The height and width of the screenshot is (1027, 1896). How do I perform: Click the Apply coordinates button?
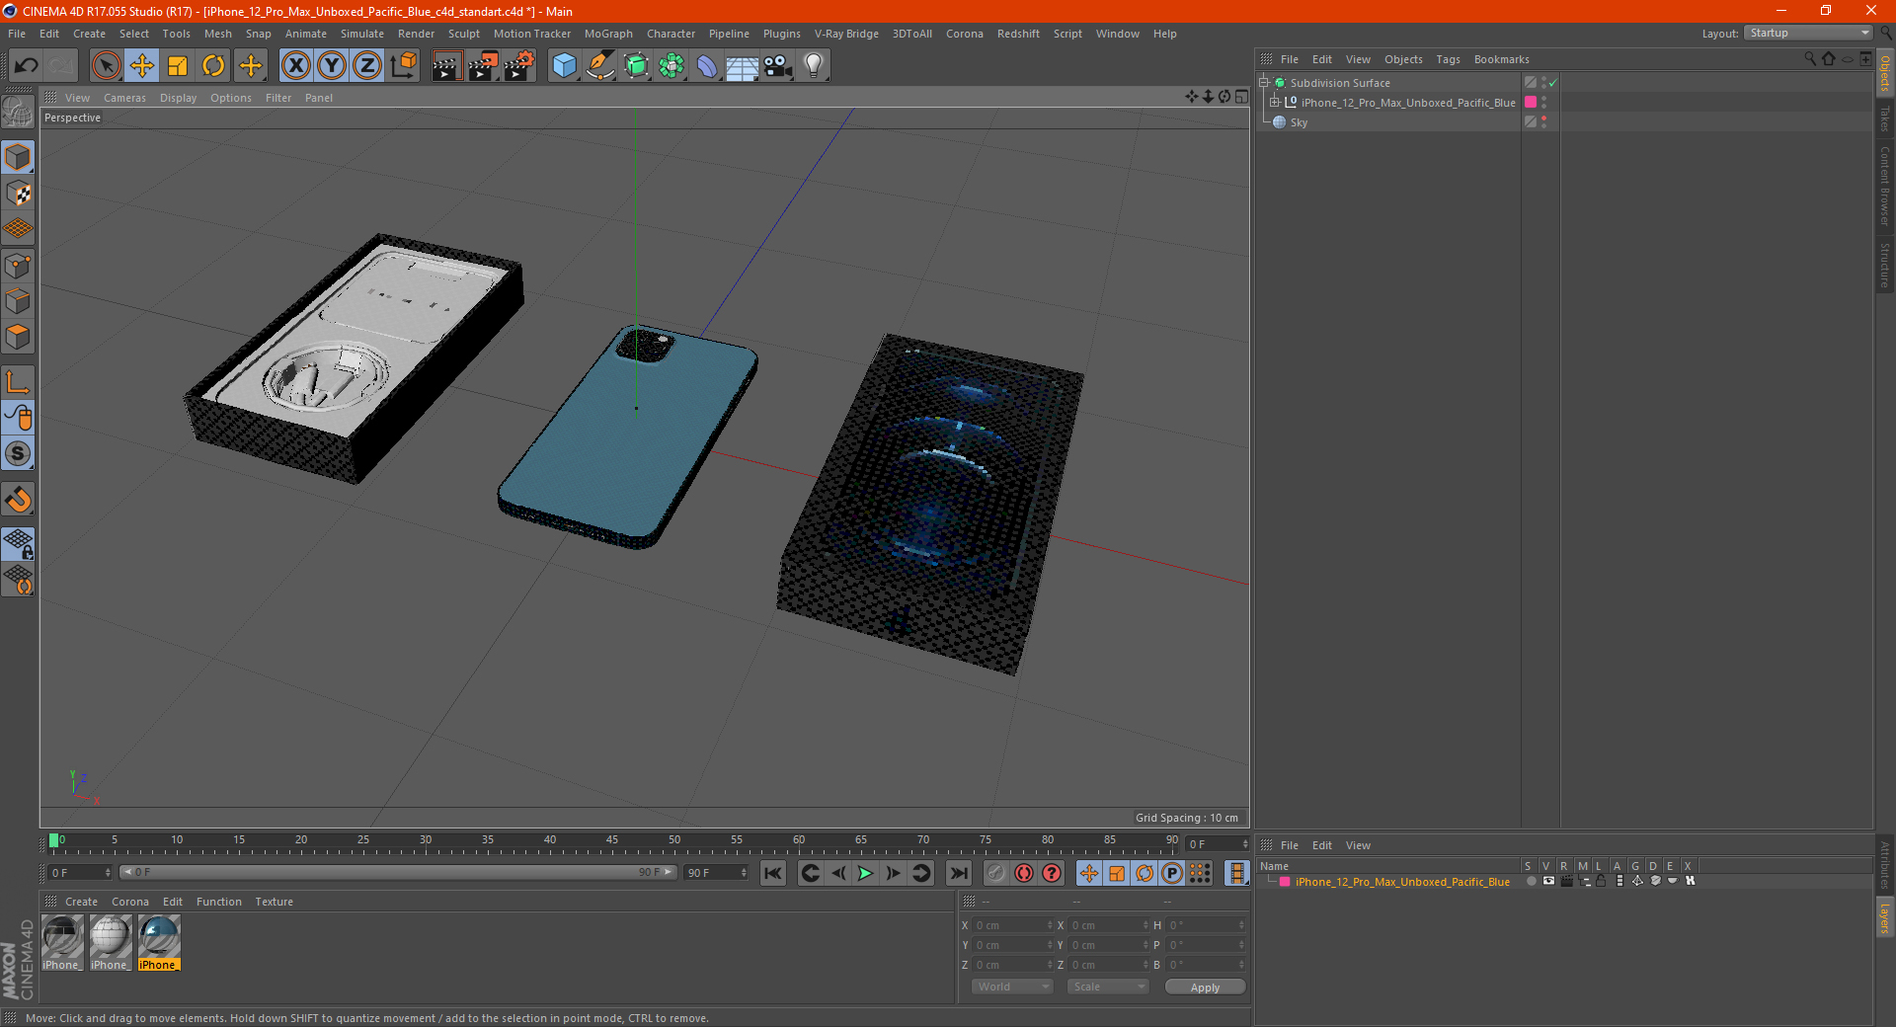point(1205,987)
